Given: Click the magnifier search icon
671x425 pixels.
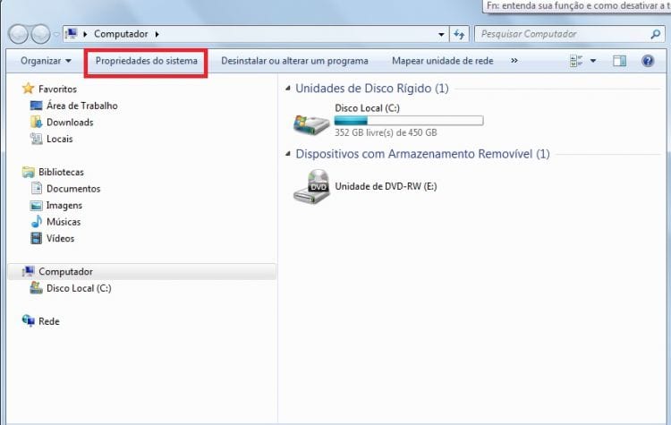Looking at the screenshot, I should click(x=655, y=34).
